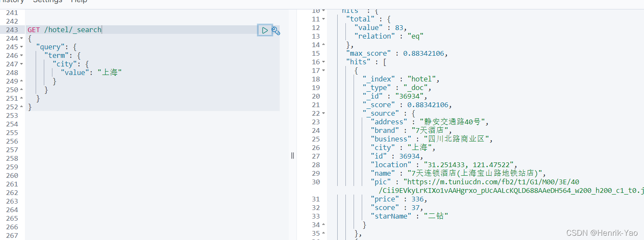This screenshot has height=240, width=644.
Task: Click fold marker beside response line 14
Action: 324,45
